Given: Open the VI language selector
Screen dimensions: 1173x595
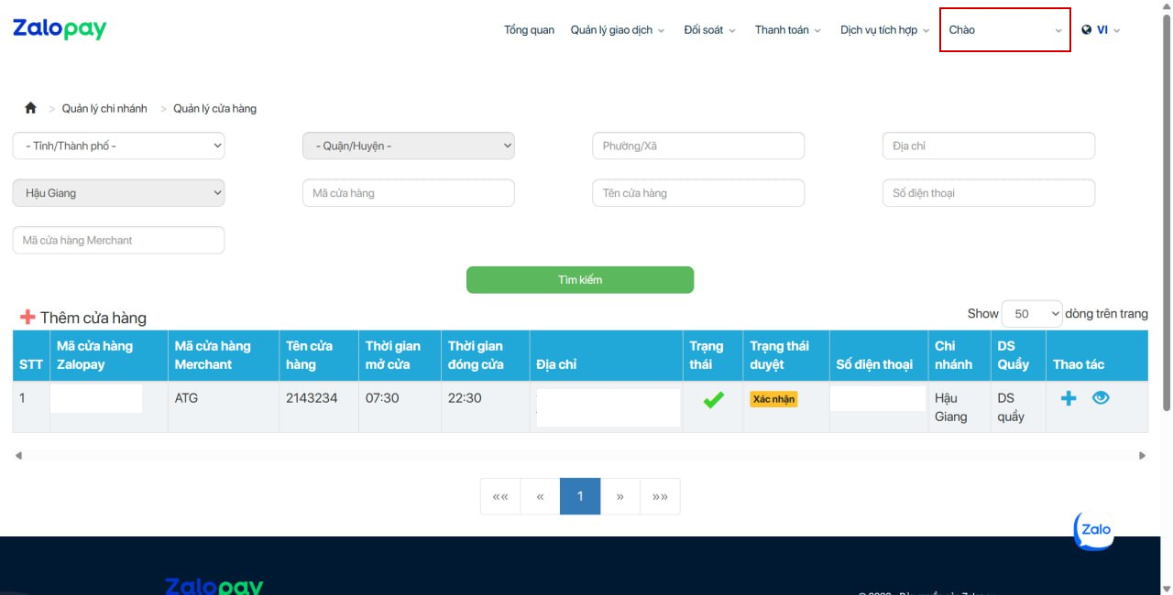Looking at the screenshot, I should [x=1108, y=30].
